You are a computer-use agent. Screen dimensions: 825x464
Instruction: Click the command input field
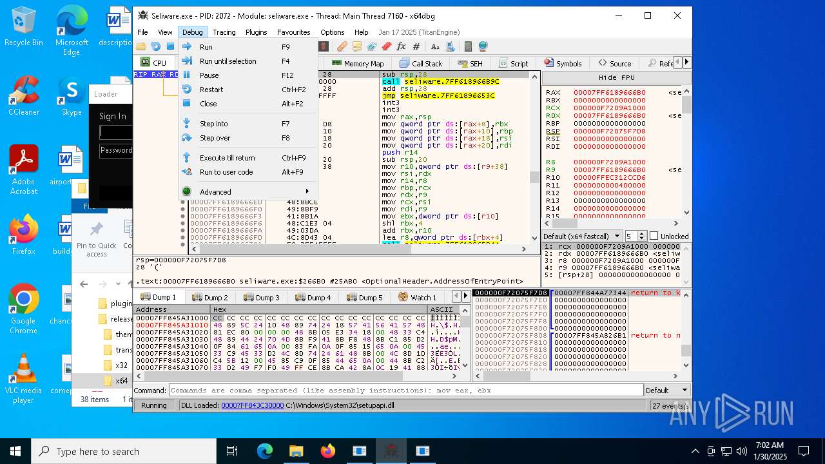click(x=406, y=391)
